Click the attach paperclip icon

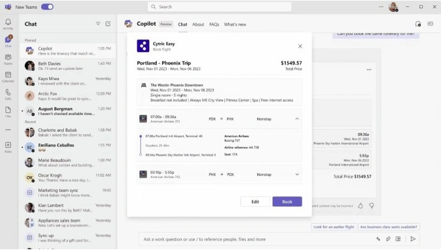(388, 239)
